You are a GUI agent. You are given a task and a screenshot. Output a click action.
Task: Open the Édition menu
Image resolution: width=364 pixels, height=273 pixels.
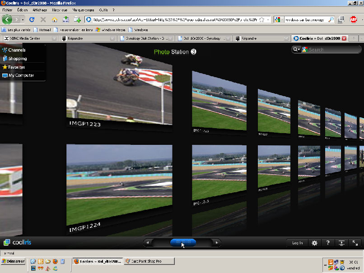22,10
